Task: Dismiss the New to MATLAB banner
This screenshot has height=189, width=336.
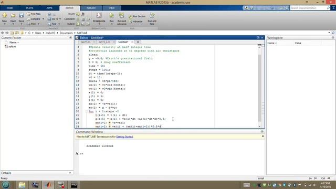Action: point(262,136)
